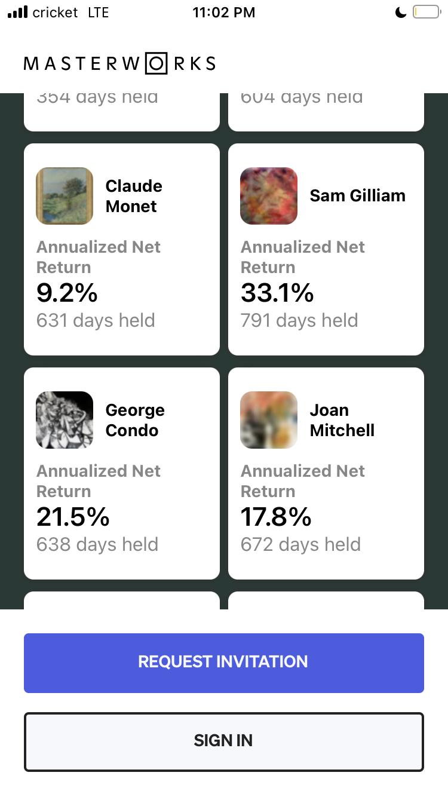
Task: Tap the 17.8% return value
Action: coord(275,517)
